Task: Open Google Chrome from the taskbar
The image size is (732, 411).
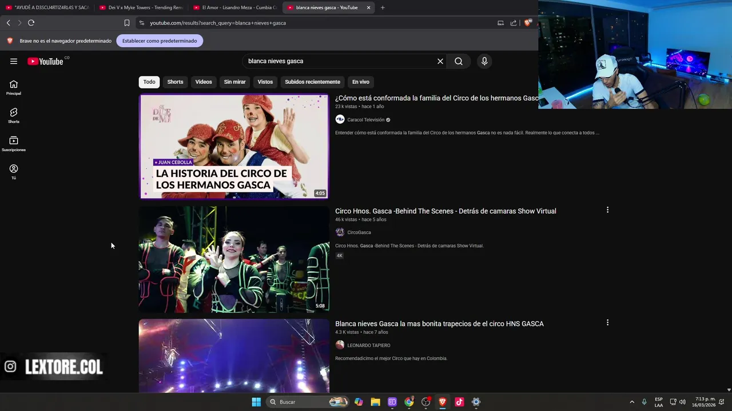Action: click(x=409, y=402)
